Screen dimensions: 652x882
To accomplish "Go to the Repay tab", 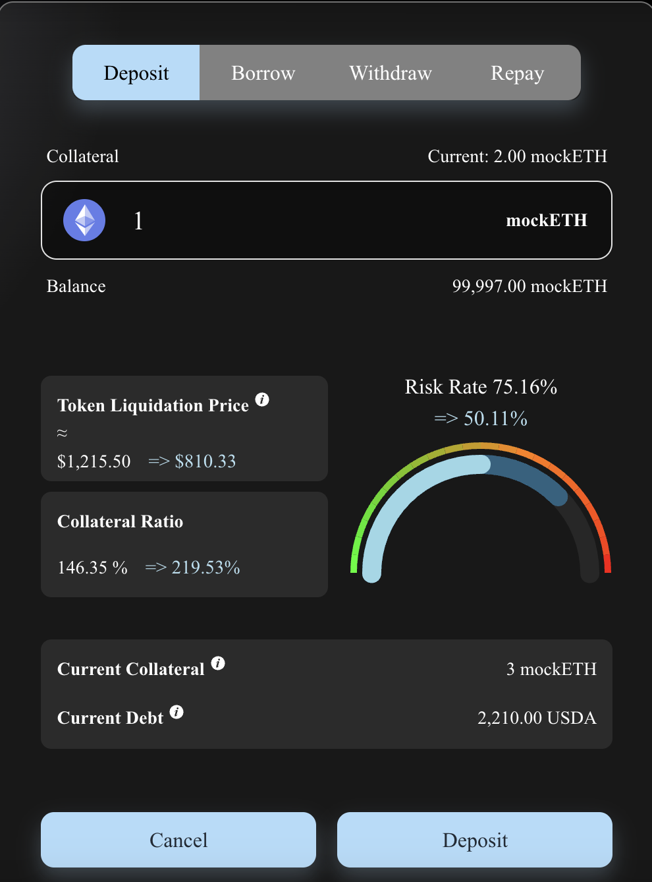I will (517, 73).
